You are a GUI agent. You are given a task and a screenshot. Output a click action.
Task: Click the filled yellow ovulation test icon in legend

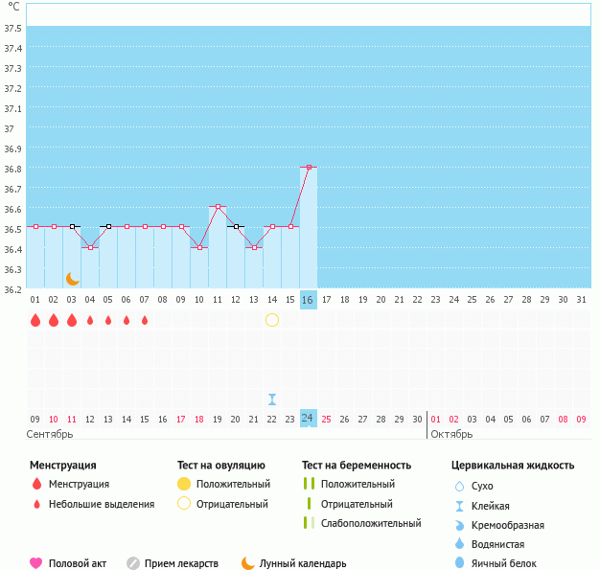[x=184, y=484]
